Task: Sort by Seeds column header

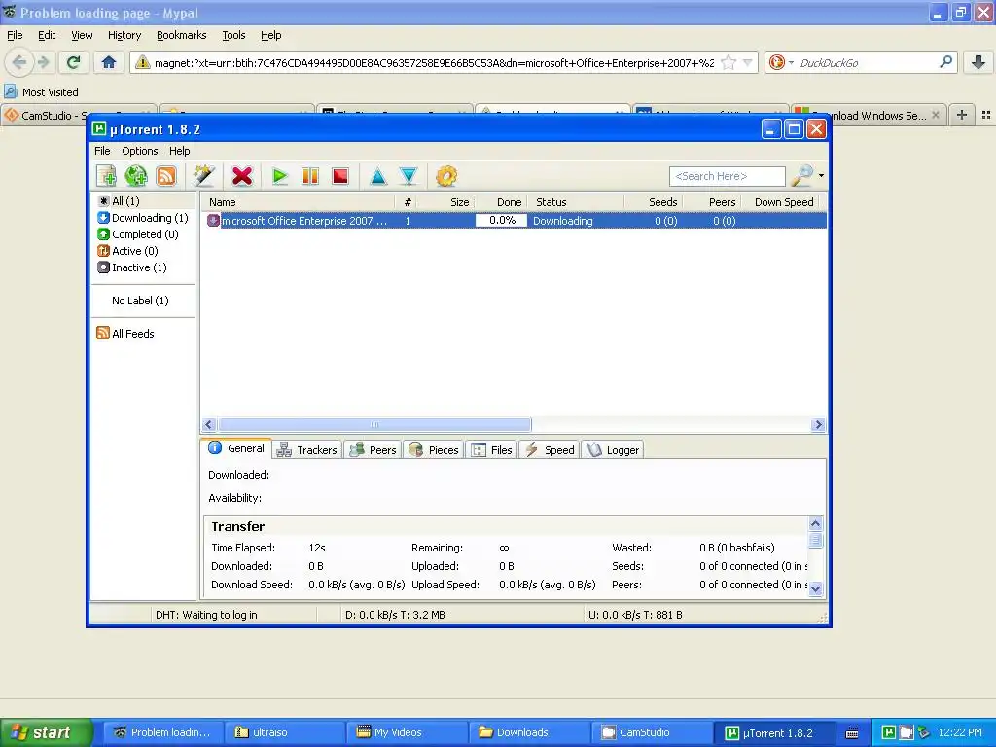Action: [x=654, y=202]
